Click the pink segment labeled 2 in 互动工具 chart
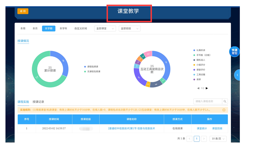Screen dimensions: 253x148 [148, 54]
